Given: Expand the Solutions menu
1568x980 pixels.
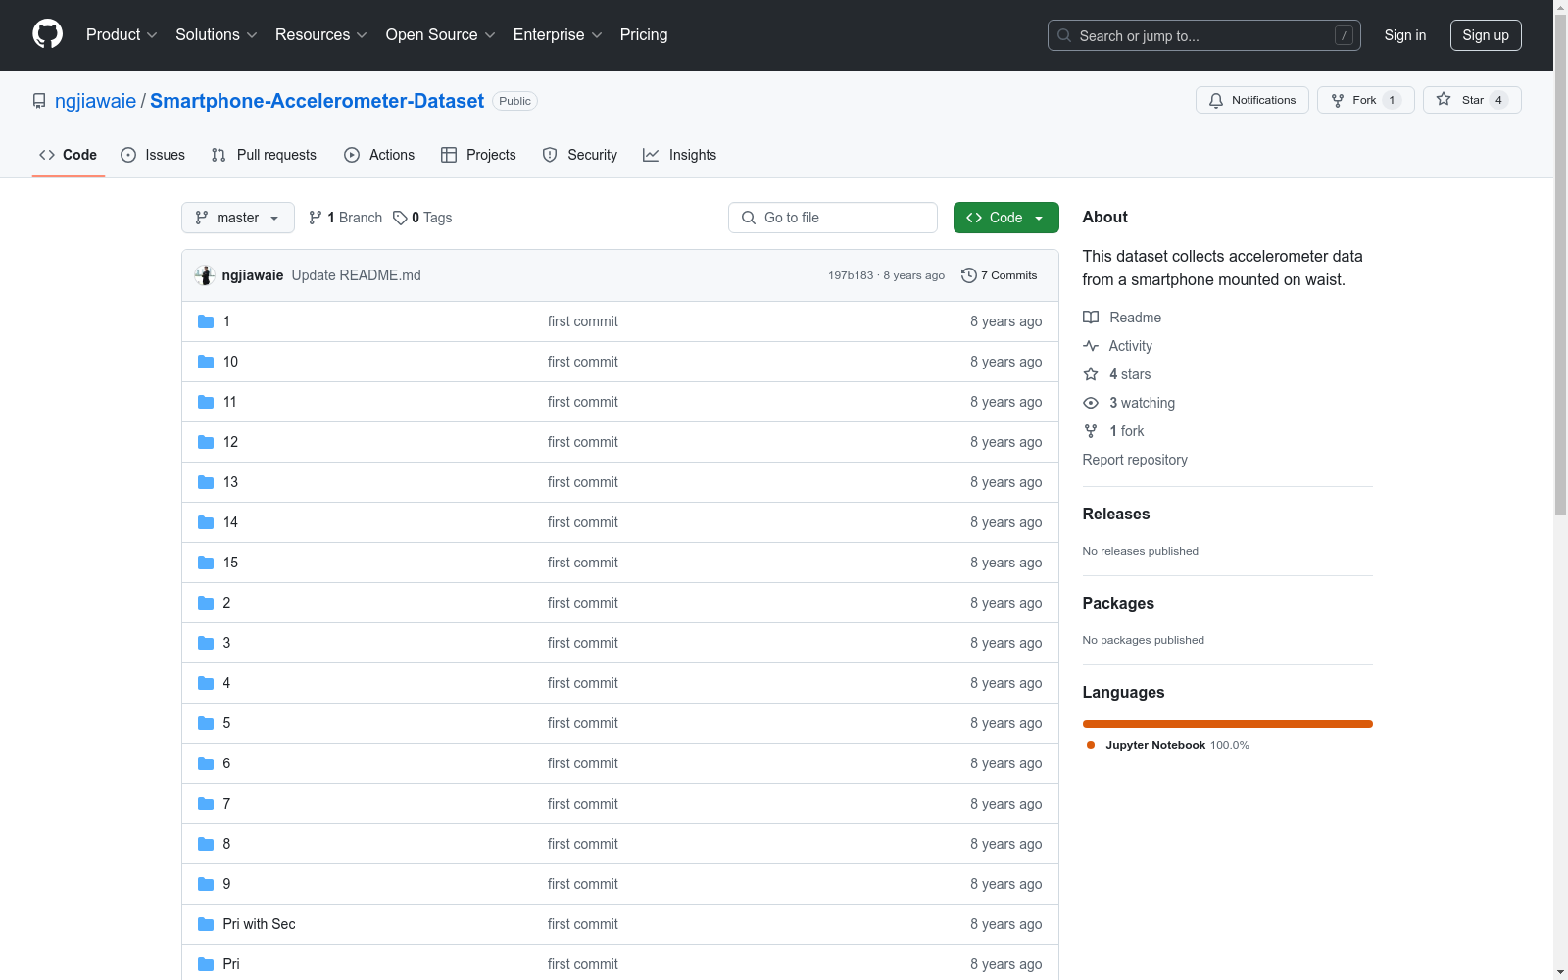Looking at the screenshot, I should (x=217, y=35).
